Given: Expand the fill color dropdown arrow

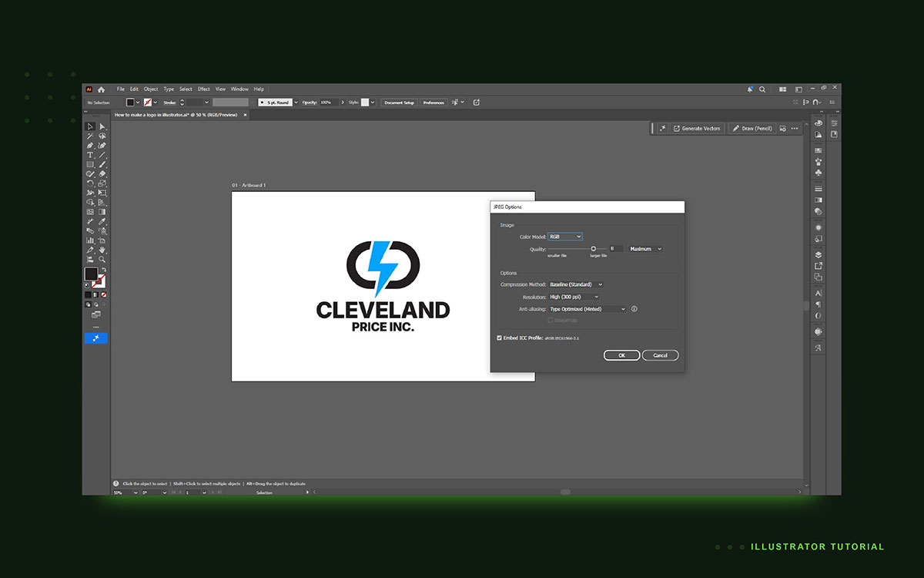Looking at the screenshot, I should [137, 102].
